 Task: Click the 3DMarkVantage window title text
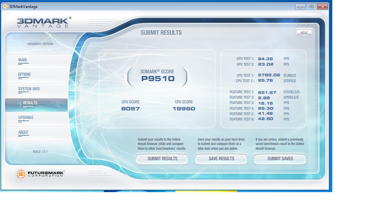[23, 7]
